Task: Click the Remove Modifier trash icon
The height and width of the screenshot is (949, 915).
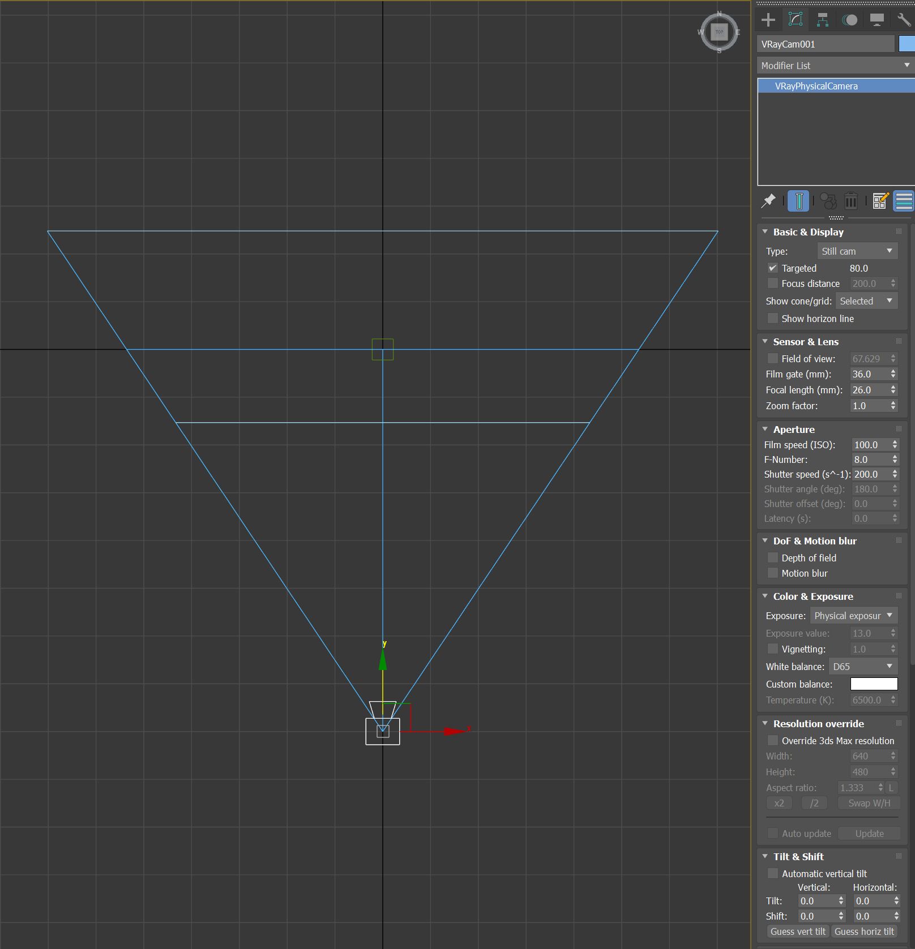Action: [851, 201]
